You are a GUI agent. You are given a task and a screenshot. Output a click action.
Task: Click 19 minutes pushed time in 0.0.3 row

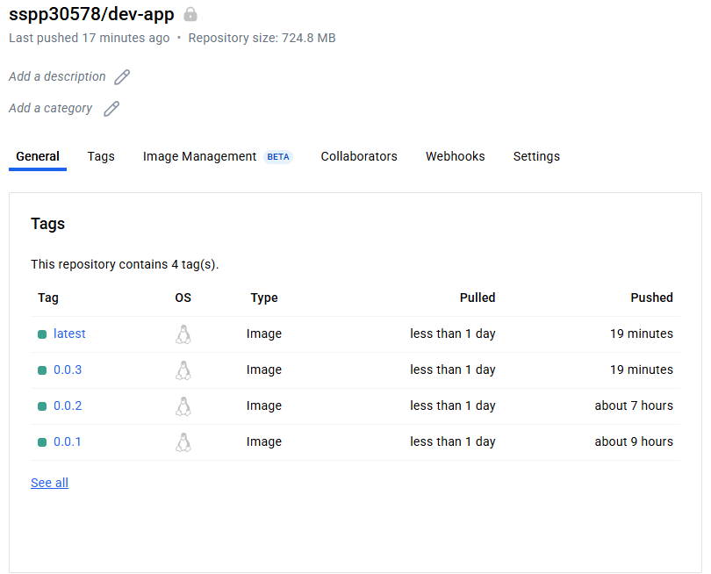[x=642, y=370]
